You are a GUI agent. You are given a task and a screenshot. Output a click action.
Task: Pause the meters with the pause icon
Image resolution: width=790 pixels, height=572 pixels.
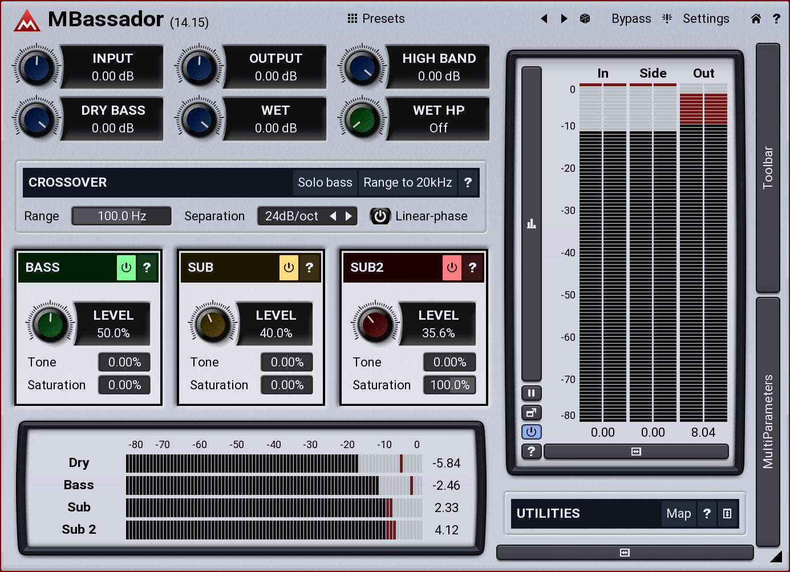pyautogui.click(x=531, y=393)
